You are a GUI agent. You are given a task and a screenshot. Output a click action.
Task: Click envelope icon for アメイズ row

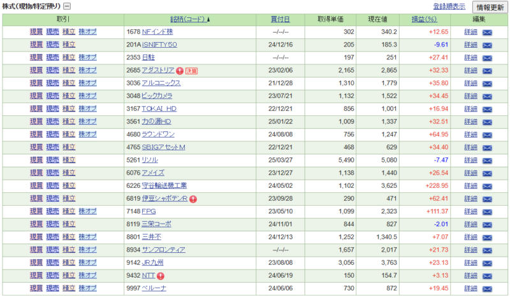[x=487, y=173]
